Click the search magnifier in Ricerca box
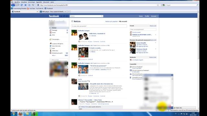Viewport: 207px width, 116px height. click(x=102, y=16)
